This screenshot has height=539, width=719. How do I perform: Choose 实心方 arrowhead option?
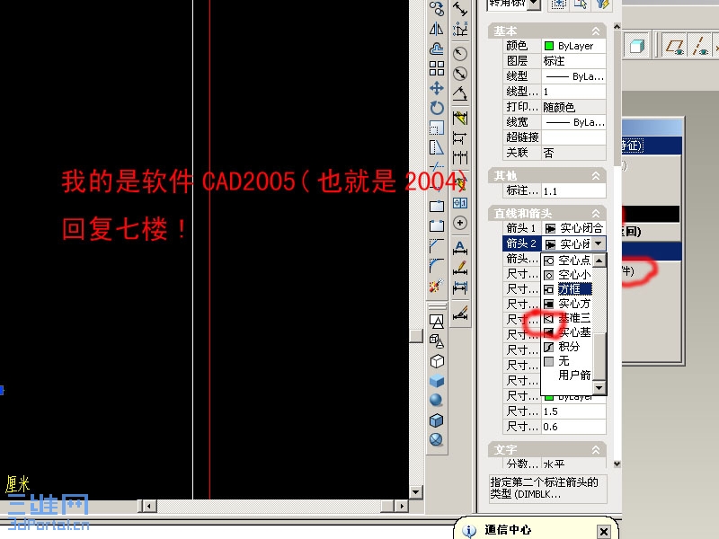tap(567, 304)
